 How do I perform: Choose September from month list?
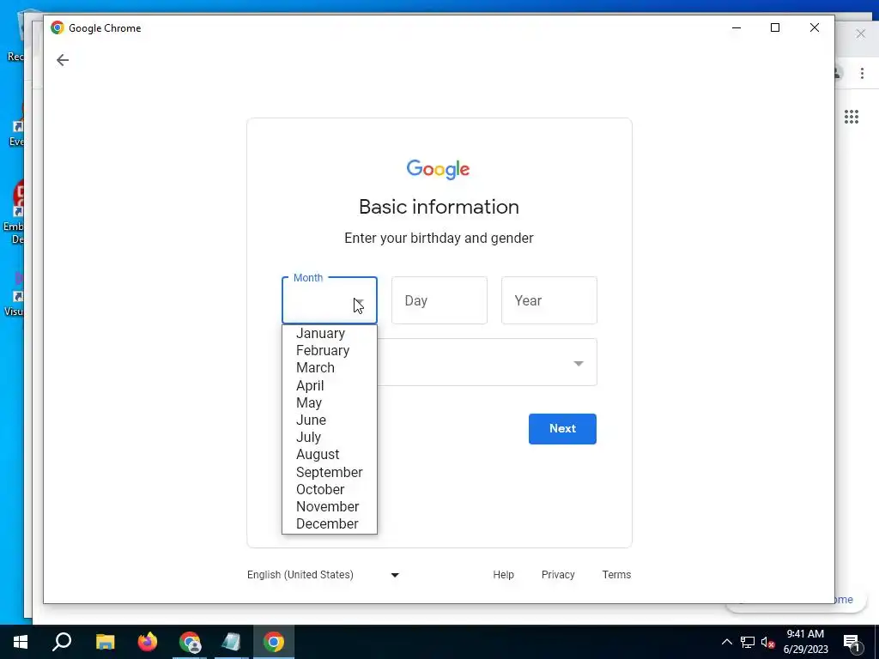(329, 473)
